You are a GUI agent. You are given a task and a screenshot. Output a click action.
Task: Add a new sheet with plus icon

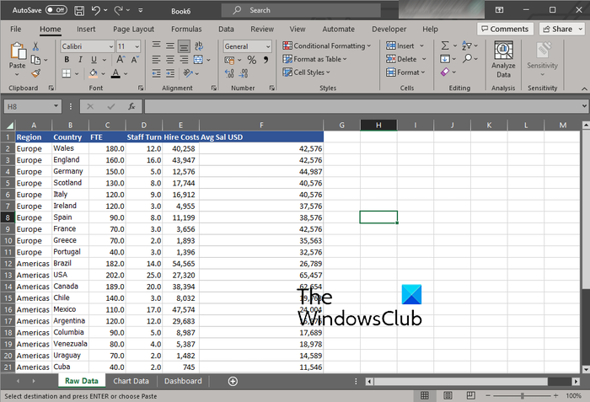[x=233, y=381]
